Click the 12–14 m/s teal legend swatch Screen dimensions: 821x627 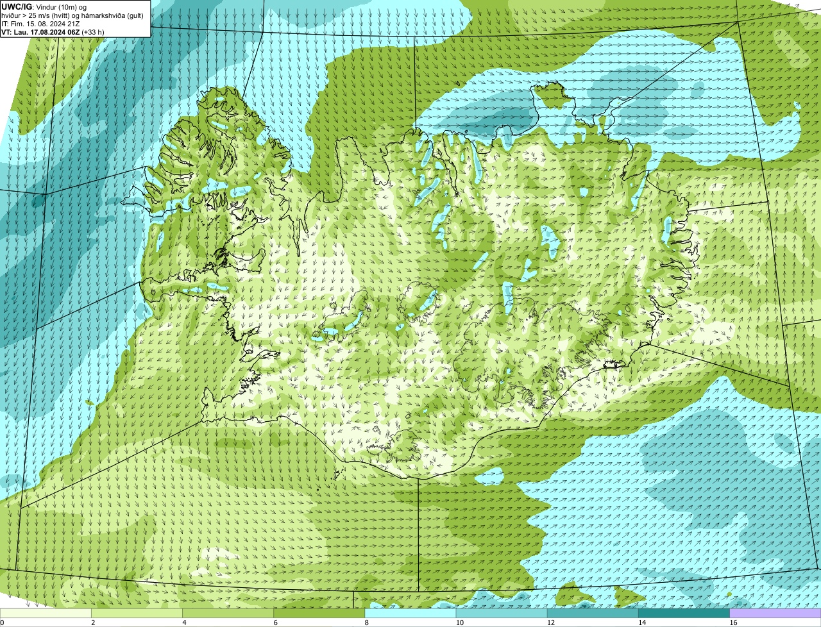593,613
